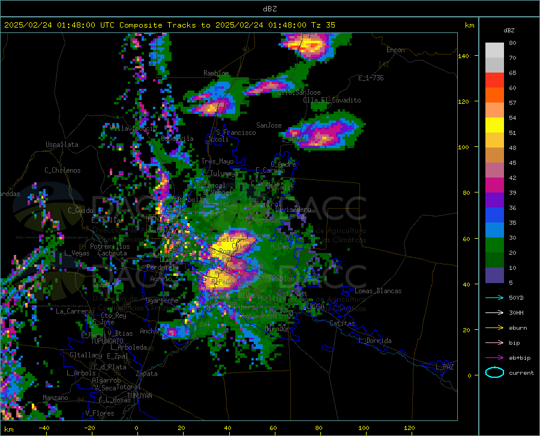Click the V_Flores map label
This screenshot has width=540, height=436.
(x=100, y=413)
